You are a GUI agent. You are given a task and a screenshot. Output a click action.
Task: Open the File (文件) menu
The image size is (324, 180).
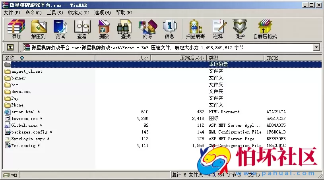(12, 13)
